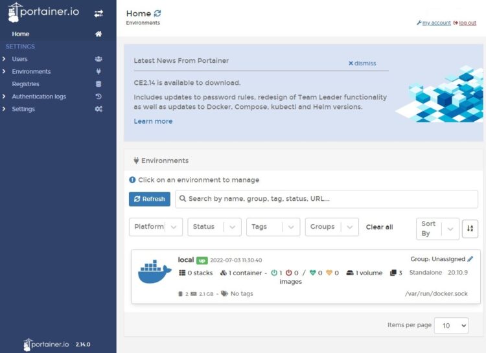Click the stacks list icon in local row
The width and height of the screenshot is (486, 353).
182,273
